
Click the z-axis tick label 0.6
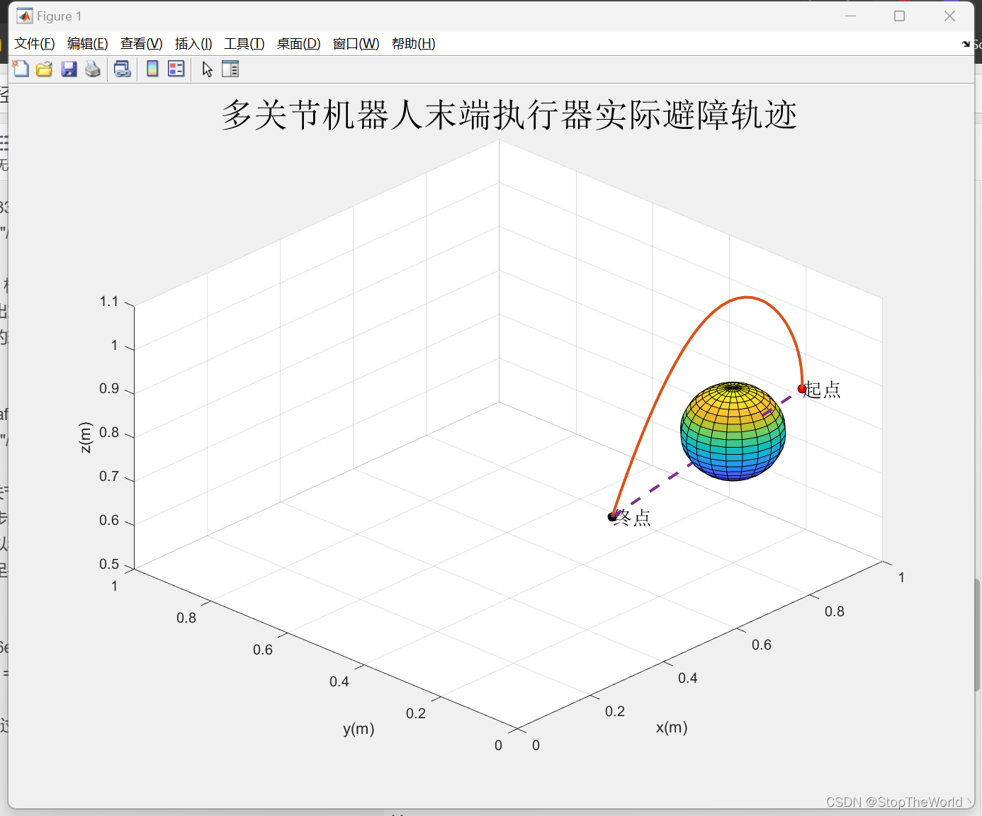point(109,521)
